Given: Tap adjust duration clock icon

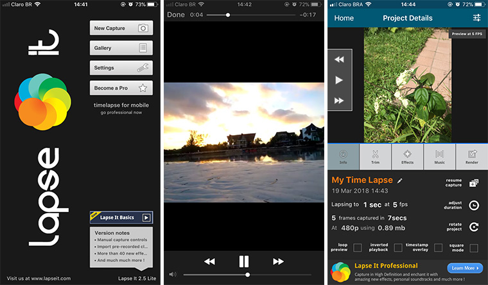Looking at the screenshot, I should [x=474, y=205].
